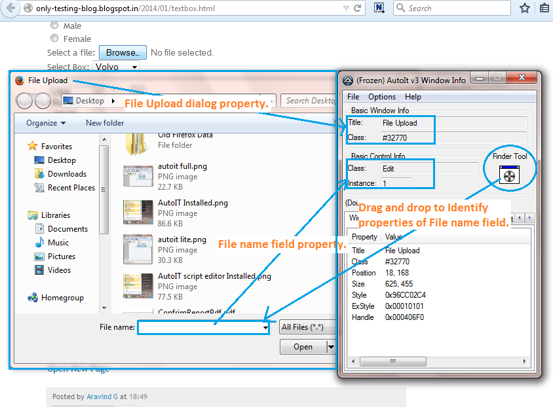Open the Aravind G author link

pyautogui.click(x=102, y=397)
